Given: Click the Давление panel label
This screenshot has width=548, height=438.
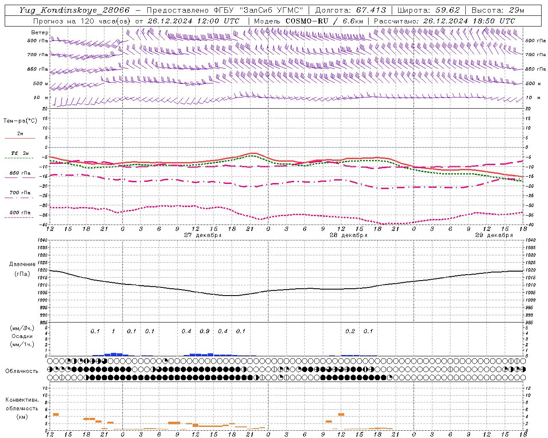Looking at the screenshot, I should pyautogui.click(x=22, y=264).
